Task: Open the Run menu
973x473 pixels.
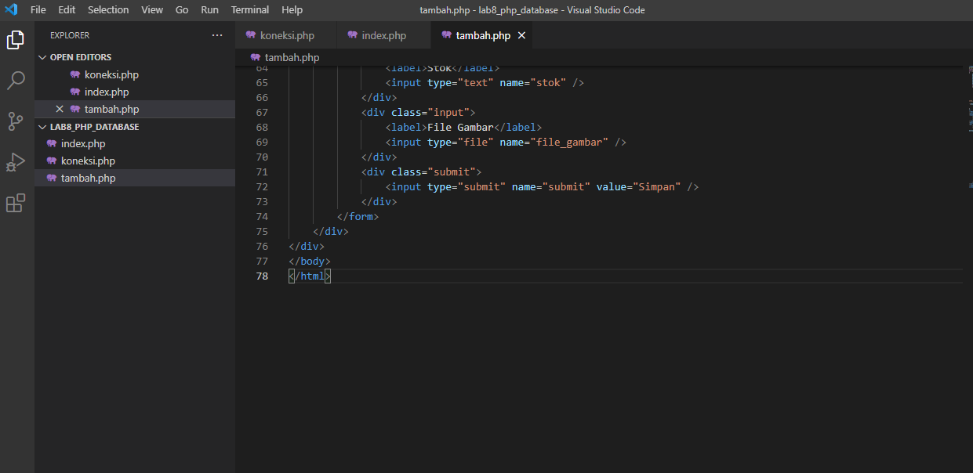Action: pyautogui.click(x=209, y=9)
